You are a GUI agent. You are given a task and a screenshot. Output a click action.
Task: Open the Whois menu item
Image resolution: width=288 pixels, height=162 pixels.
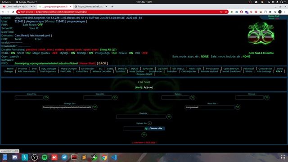[249, 72]
